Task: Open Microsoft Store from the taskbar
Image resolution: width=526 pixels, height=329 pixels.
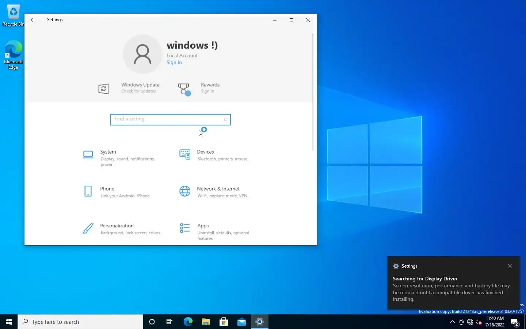Action: coord(224,322)
